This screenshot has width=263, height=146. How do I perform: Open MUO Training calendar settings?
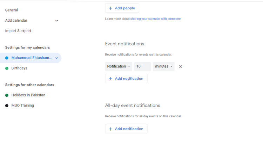click(22, 105)
